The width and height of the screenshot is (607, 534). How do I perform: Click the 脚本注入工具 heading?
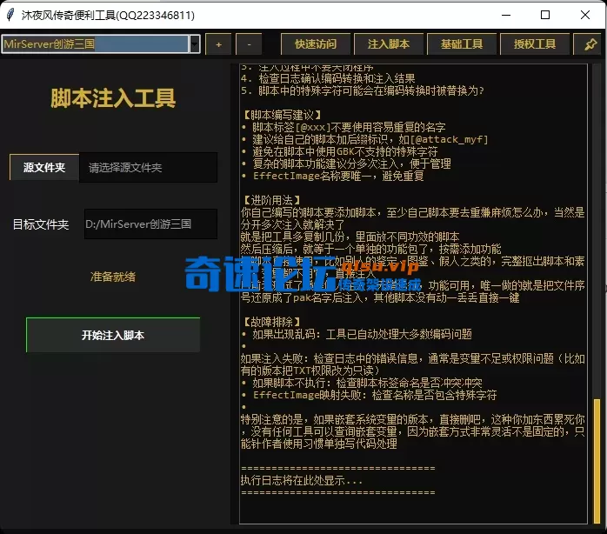[113, 98]
